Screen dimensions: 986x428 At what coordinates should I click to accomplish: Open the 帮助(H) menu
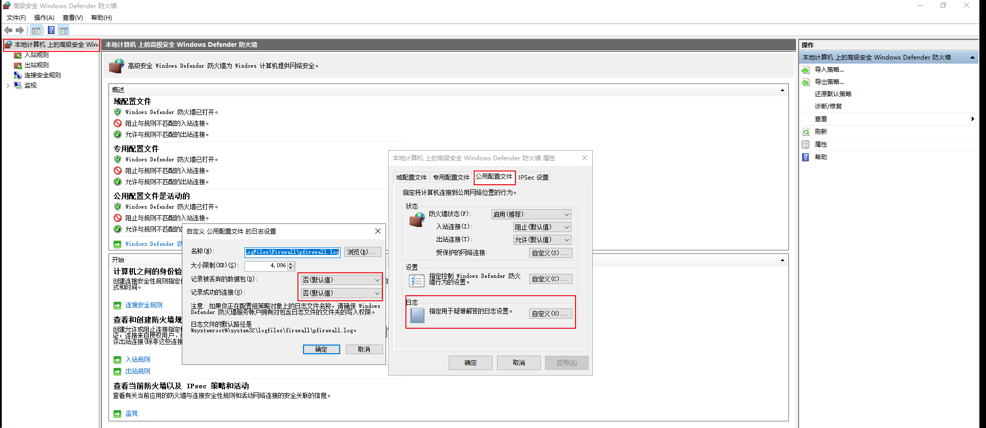point(101,18)
